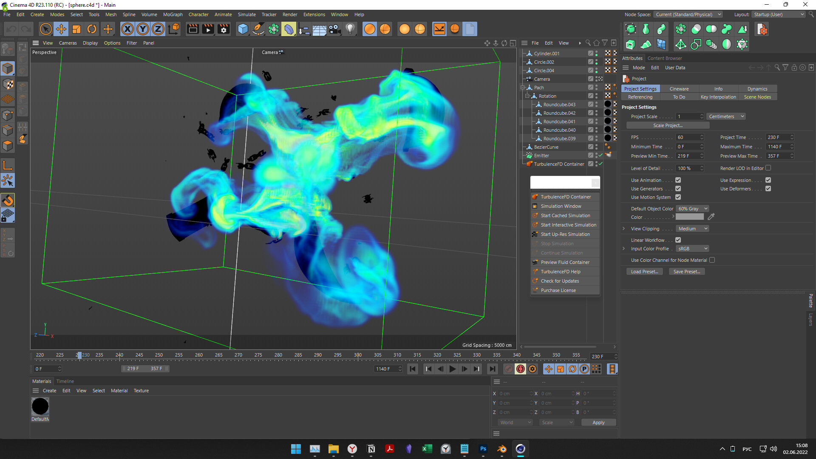This screenshot has height=459, width=816.
Task: Enable Render LOD in Editor checkbox
Action: [768, 168]
